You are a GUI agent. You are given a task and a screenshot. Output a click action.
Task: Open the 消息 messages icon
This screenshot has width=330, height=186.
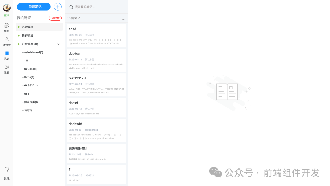(7, 26)
